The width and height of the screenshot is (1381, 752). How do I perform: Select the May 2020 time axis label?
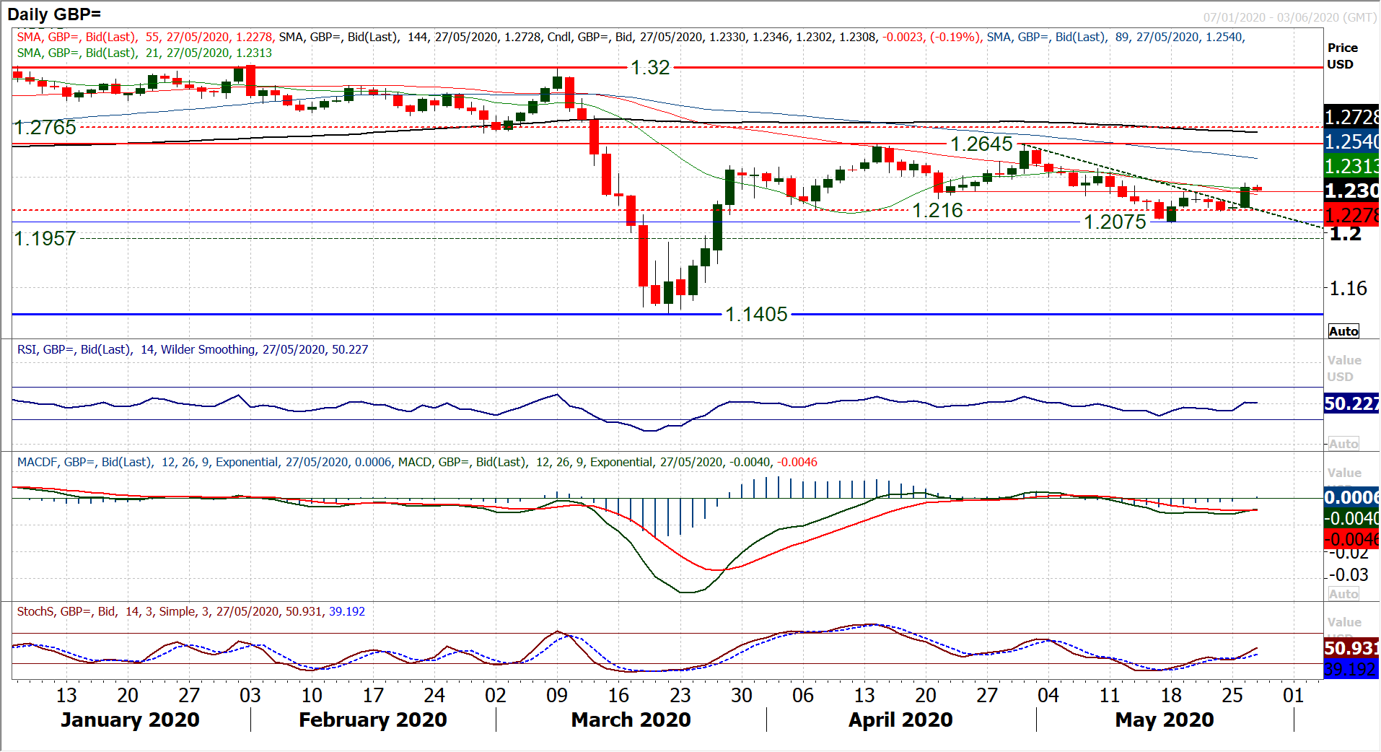click(1164, 720)
